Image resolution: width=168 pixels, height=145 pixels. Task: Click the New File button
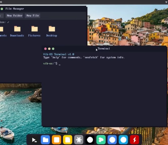click(33, 16)
